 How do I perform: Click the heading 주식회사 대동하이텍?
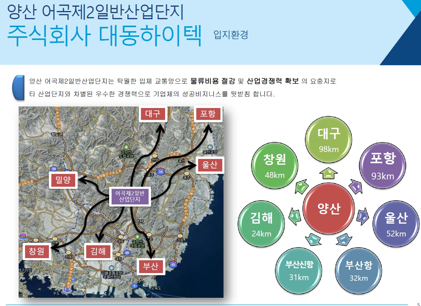tap(104, 35)
